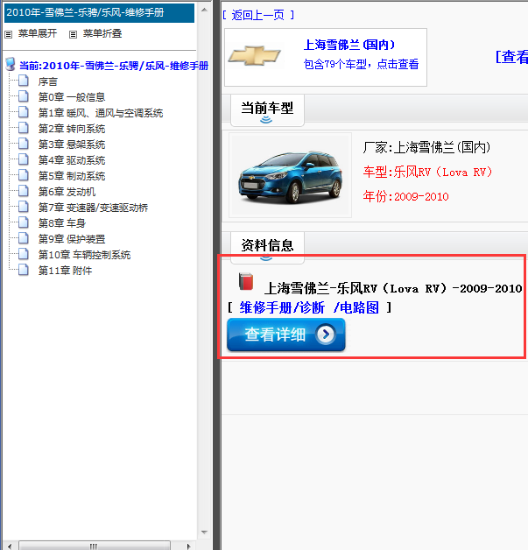Open chapter 第6章 发动机

[x=67, y=192]
